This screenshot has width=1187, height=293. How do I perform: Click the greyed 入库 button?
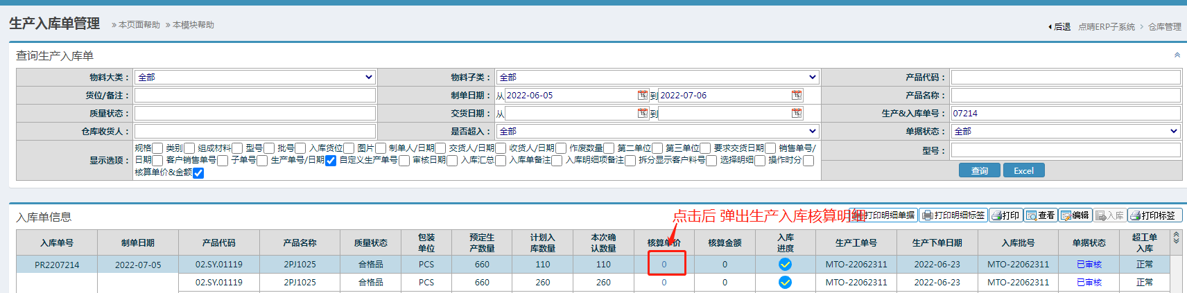tap(1110, 215)
